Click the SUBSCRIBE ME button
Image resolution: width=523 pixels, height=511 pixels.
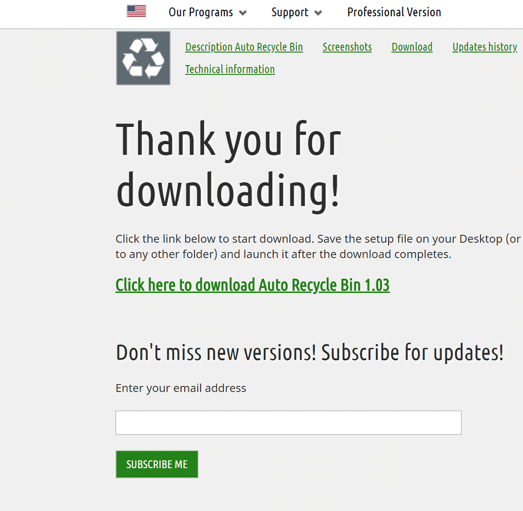coord(157,464)
